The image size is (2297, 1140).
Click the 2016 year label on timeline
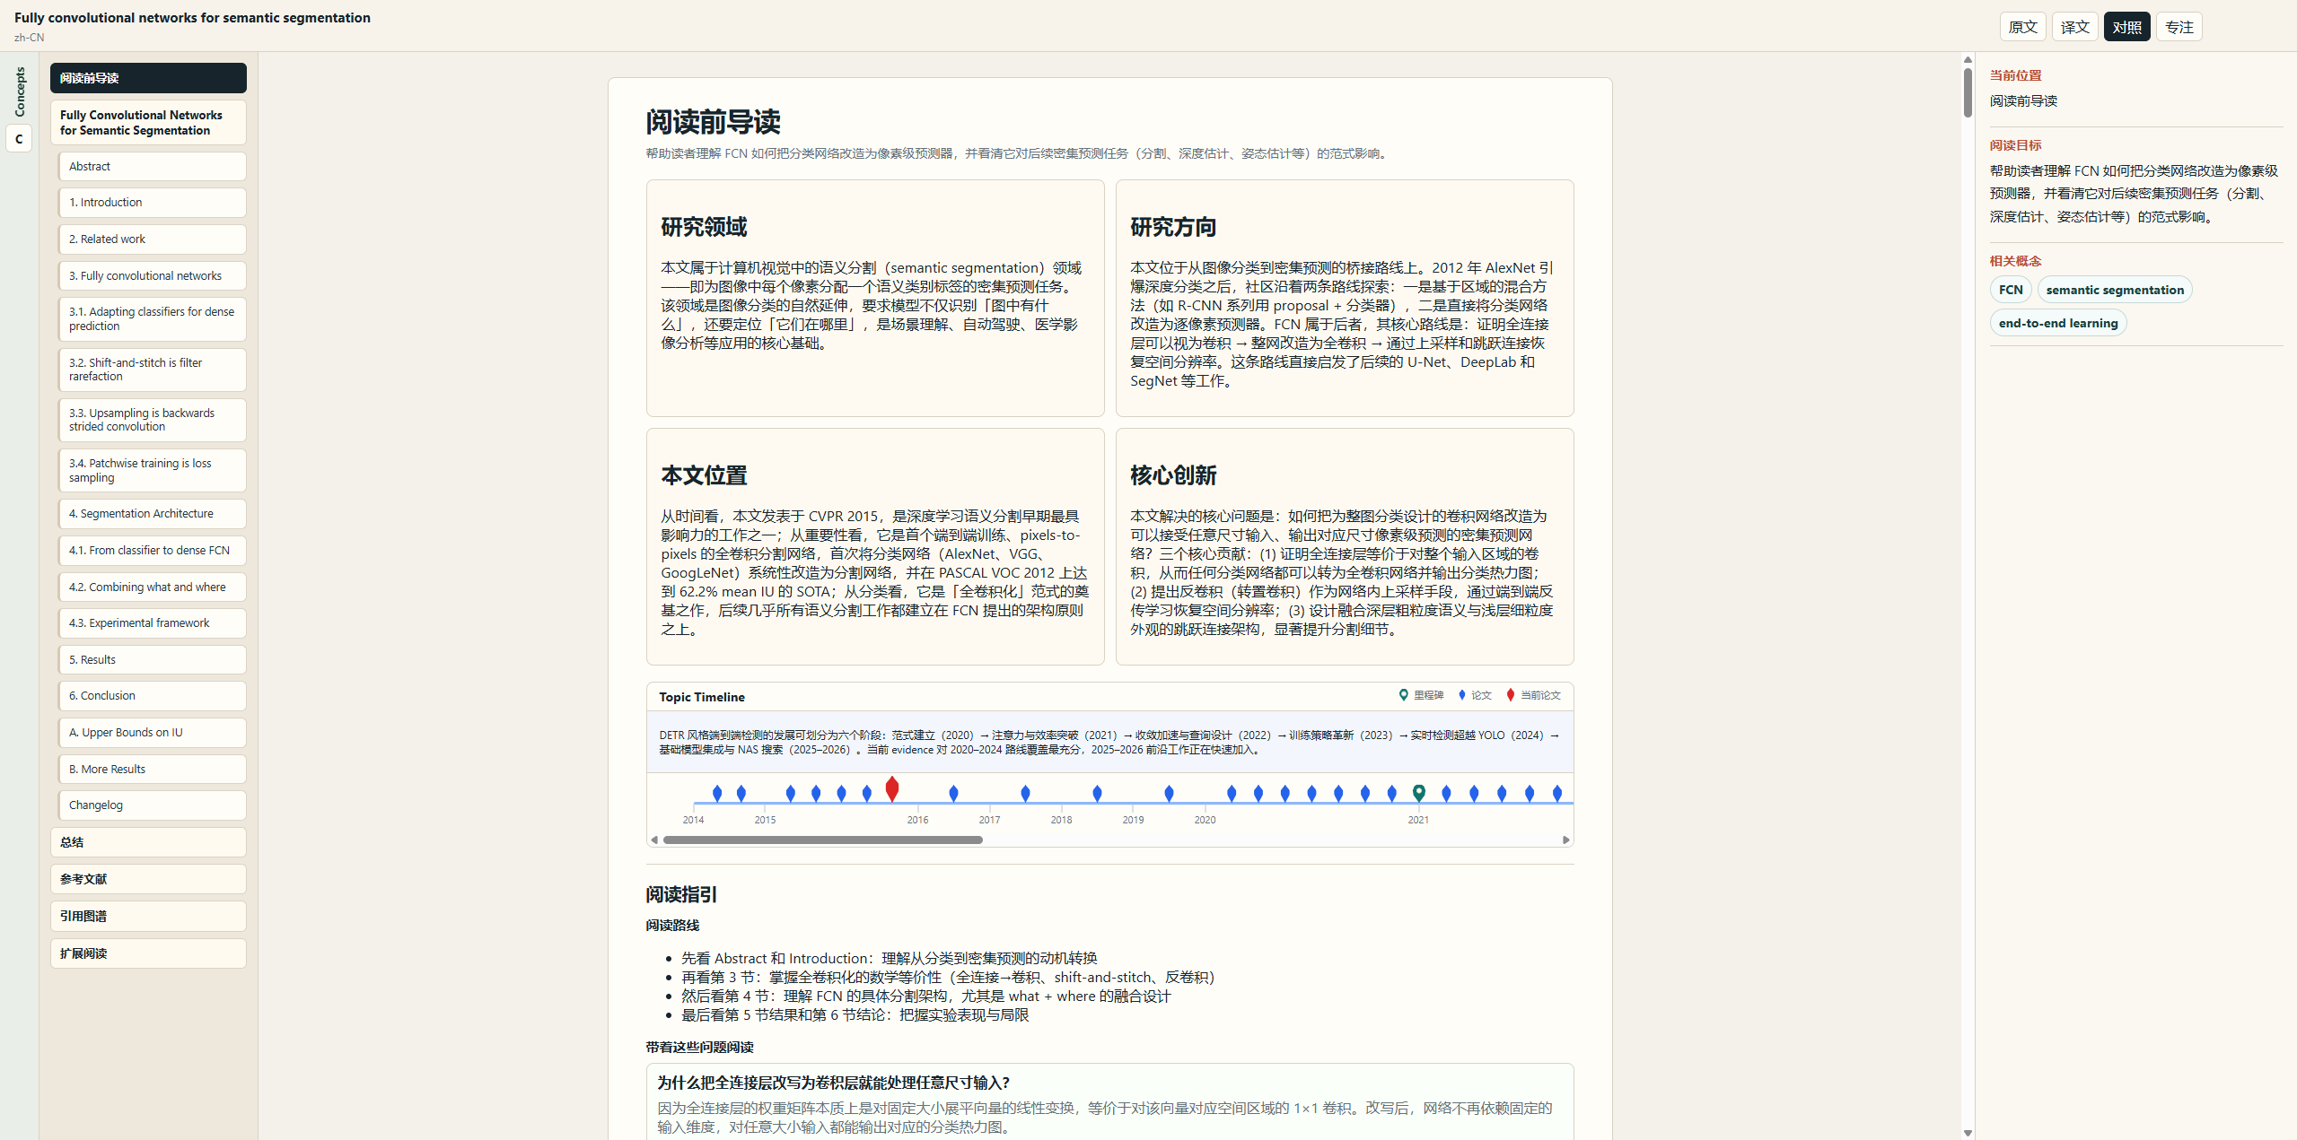coord(917,820)
